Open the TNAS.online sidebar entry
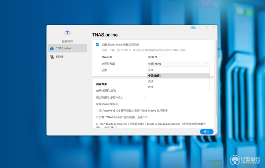This screenshot has height=168, width=265. coord(68,48)
